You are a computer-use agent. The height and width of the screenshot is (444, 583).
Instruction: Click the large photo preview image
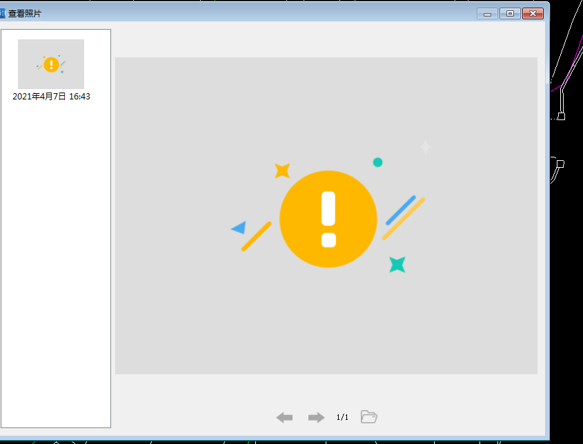326,215
